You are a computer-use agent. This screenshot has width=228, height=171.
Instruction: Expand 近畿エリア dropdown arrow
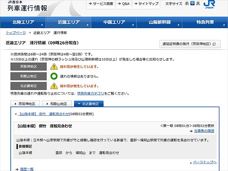pos(87,25)
